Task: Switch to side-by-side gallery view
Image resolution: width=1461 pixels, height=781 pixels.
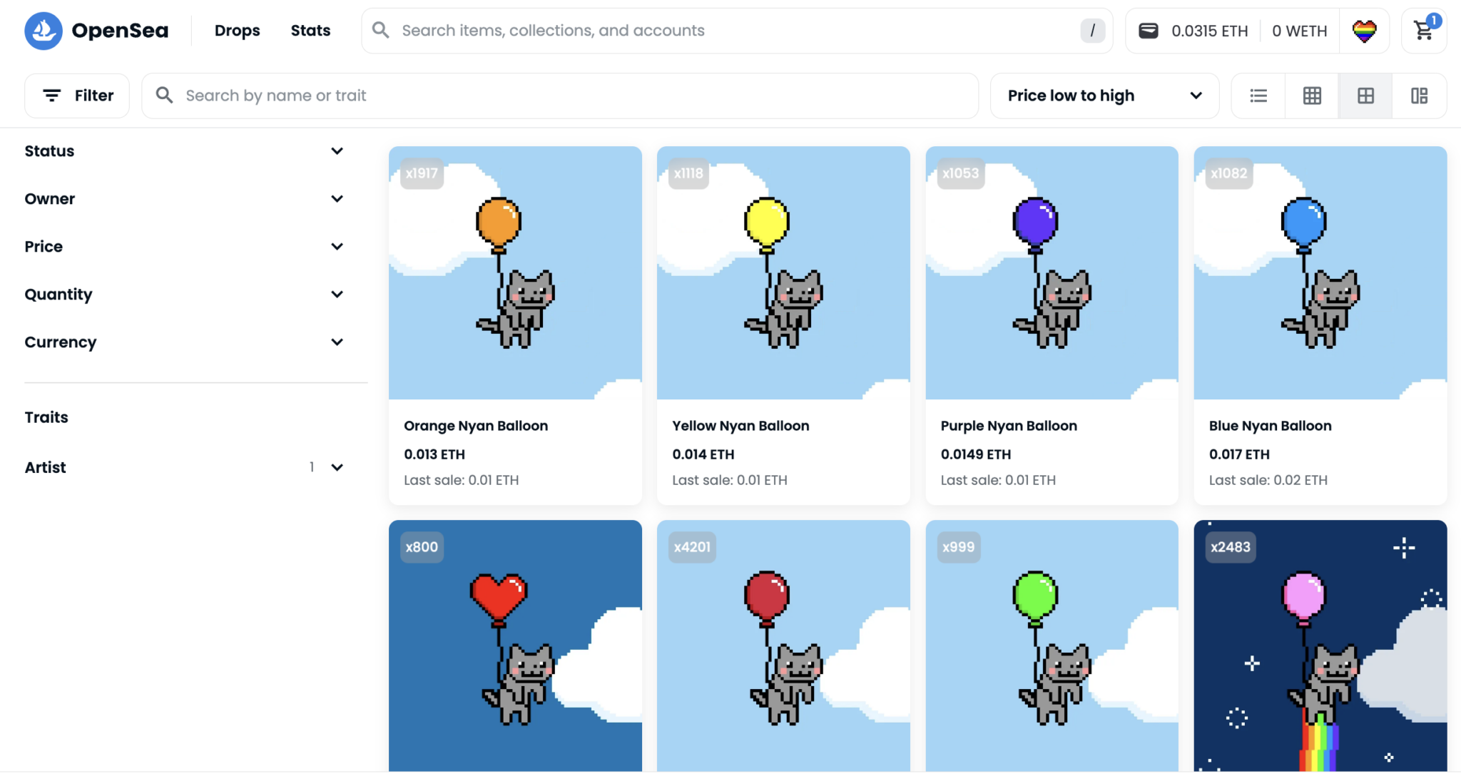Action: point(1419,95)
